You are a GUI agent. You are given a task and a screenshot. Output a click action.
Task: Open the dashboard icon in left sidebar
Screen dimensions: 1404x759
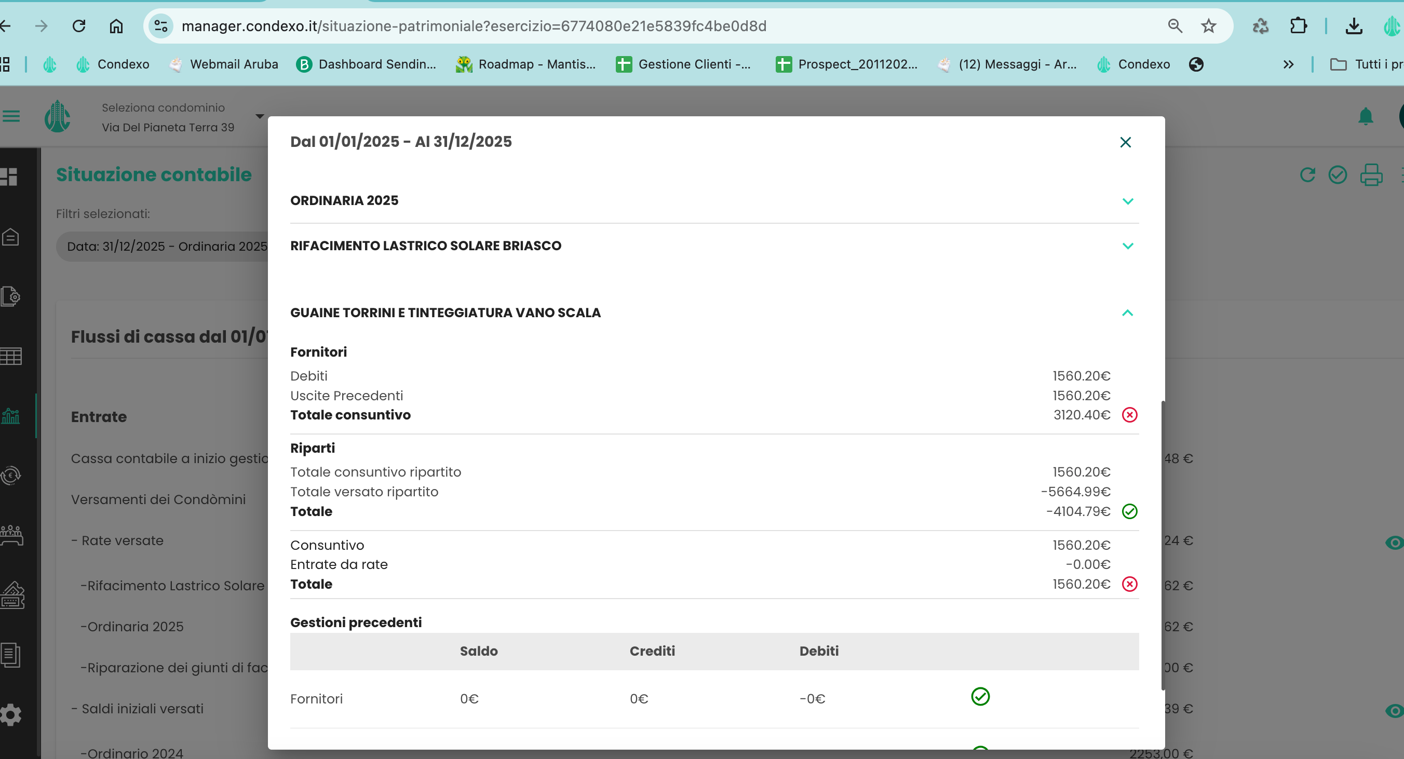click(9, 177)
